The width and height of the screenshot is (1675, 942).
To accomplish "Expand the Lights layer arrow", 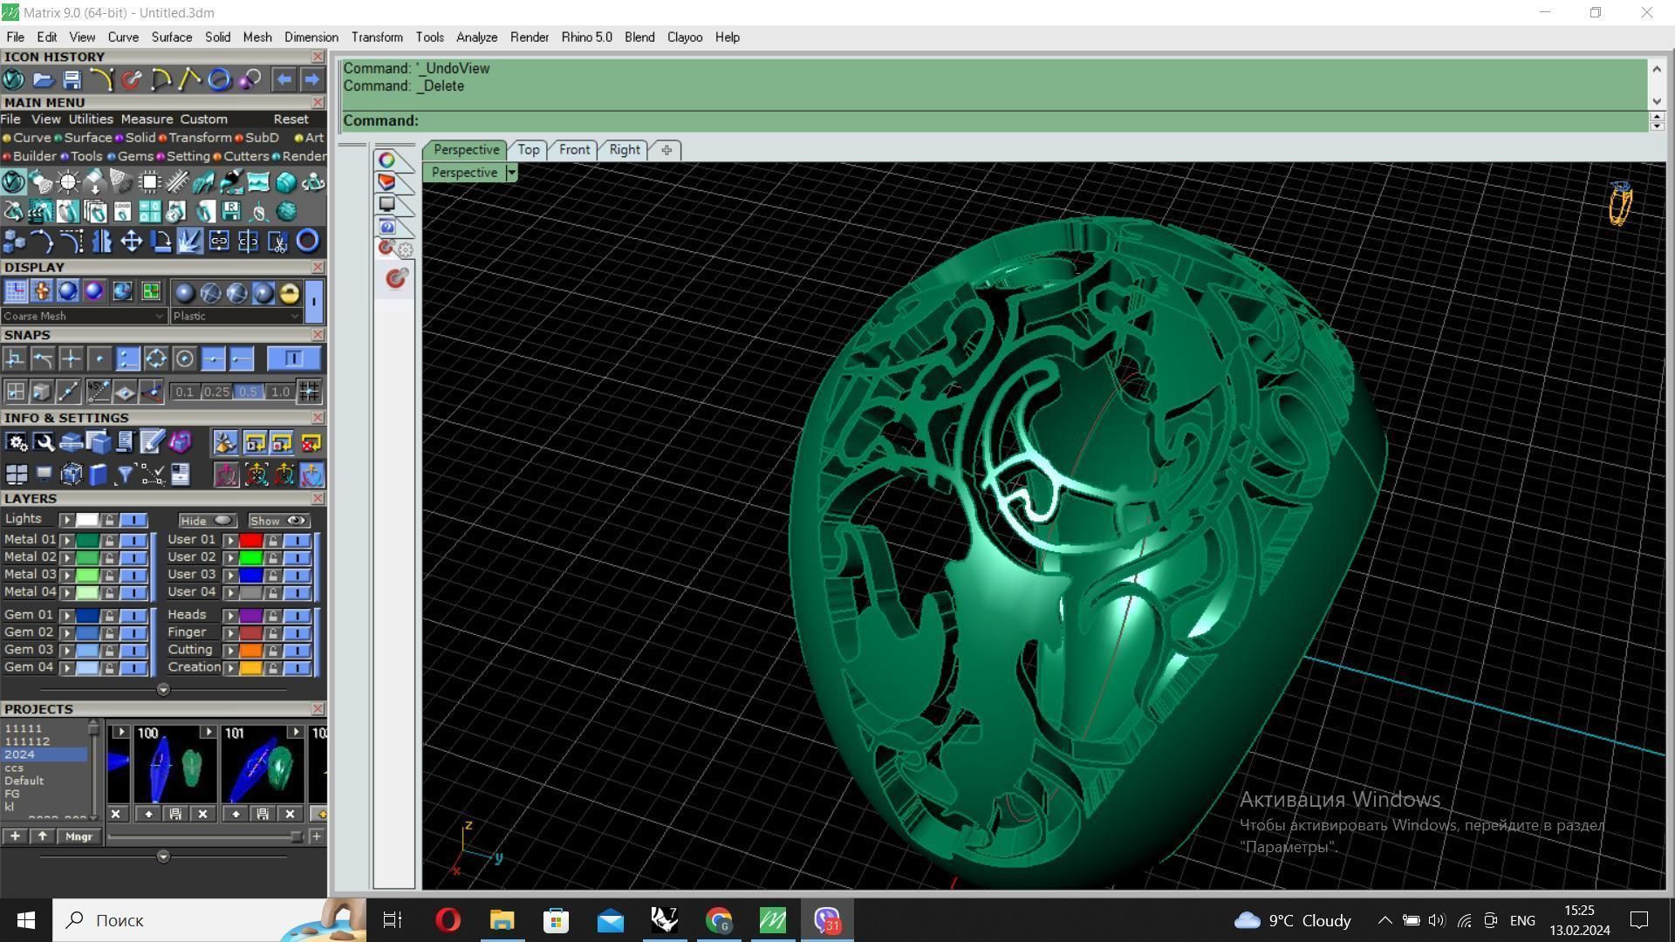I will coord(67,520).
